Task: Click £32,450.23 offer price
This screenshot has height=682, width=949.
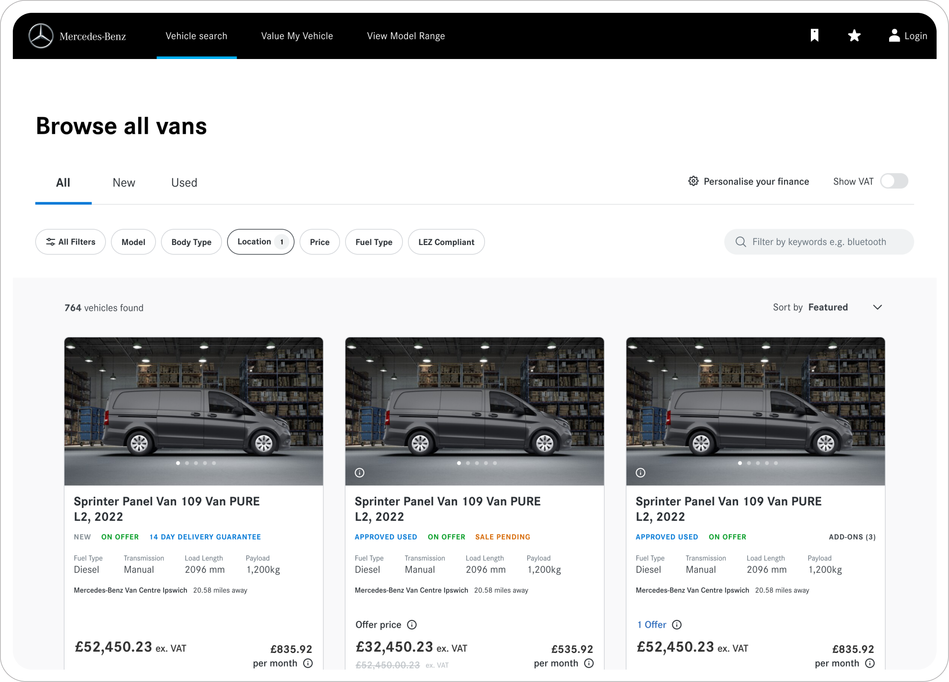Action: (394, 647)
